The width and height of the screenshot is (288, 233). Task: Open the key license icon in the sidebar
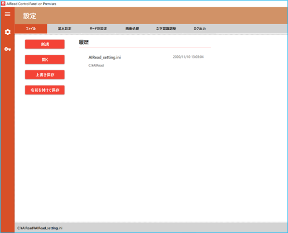click(x=8, y=49)
